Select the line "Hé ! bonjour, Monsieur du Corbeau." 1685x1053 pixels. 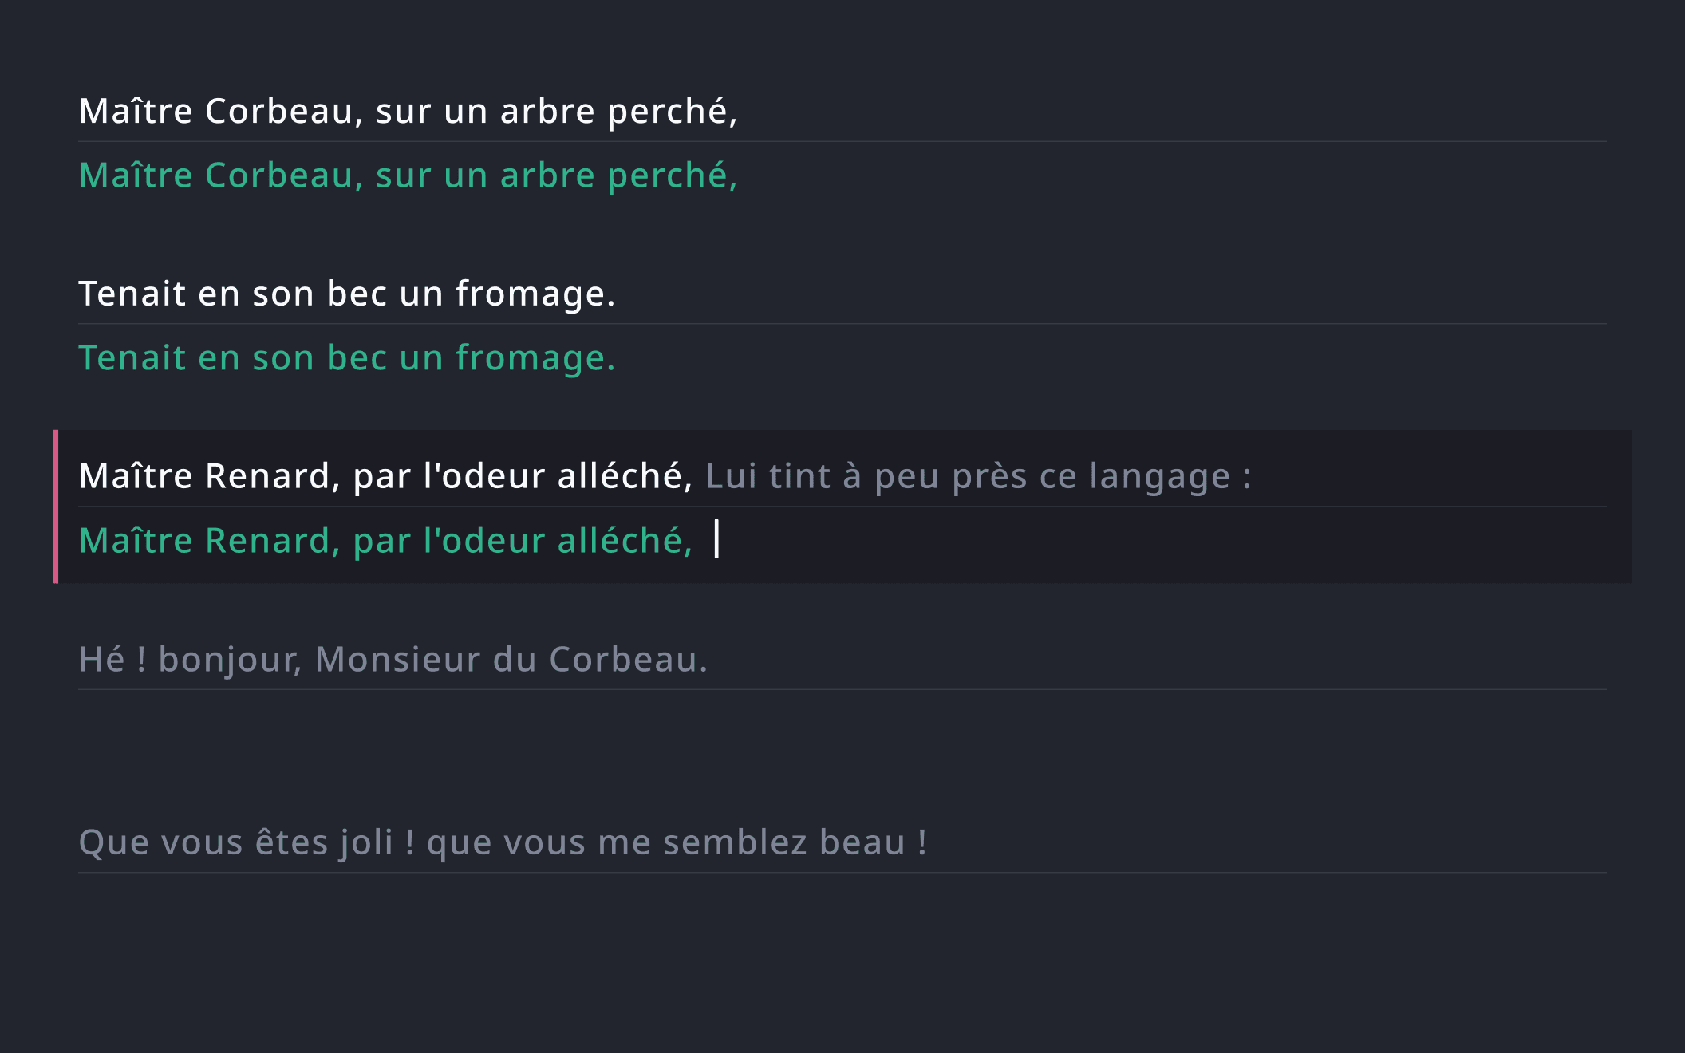point(393,660)
